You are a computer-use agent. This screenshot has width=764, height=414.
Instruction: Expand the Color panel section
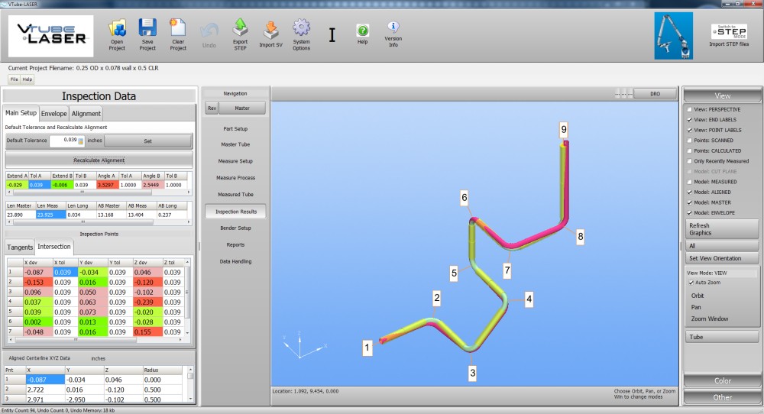point(722,380)
